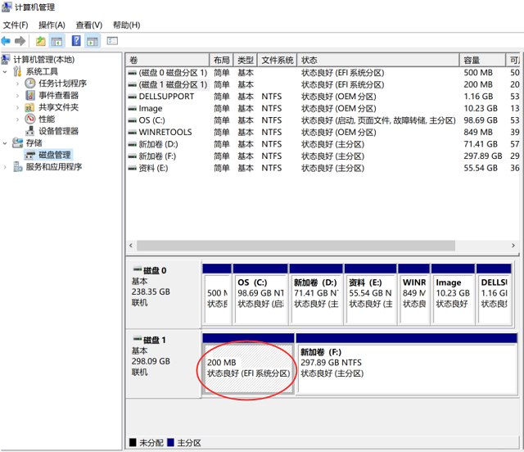
Task: Select 资料 (E:) partition block on 磁盘 0
Action: coord(371,294)
